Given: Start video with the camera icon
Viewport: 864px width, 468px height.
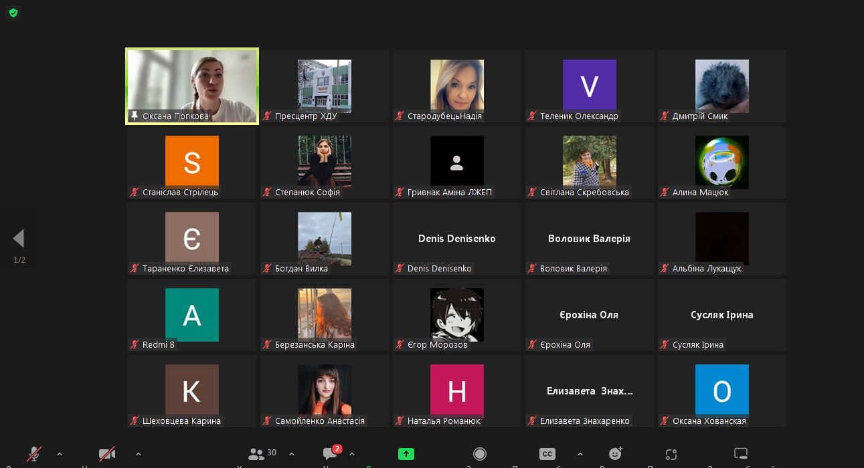Looking at the screenshot, I should click(107, 455).
